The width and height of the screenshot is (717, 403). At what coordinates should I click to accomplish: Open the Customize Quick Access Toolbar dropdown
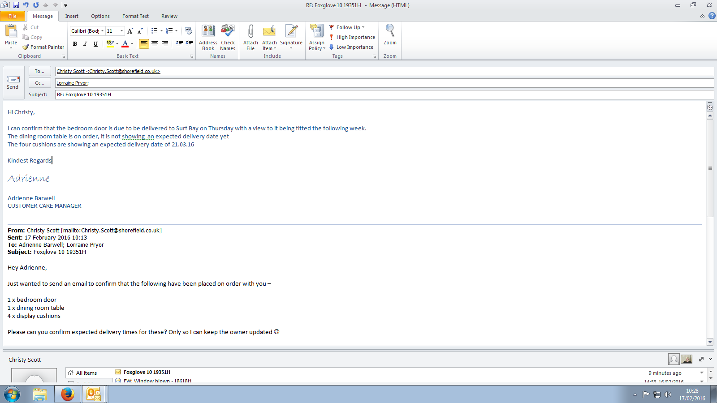click(x=65, y=5)
